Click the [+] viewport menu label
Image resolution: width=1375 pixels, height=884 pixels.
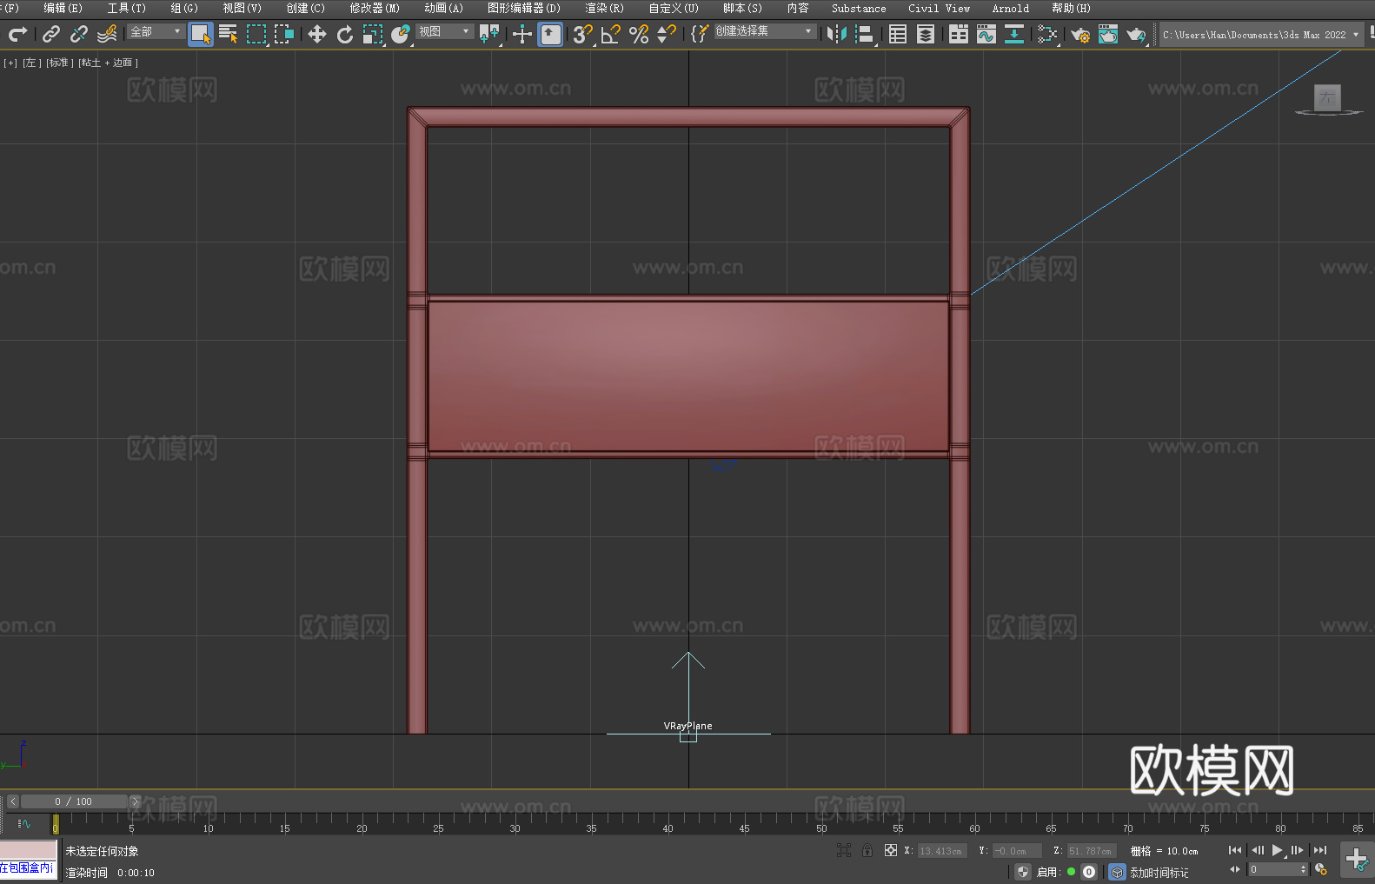coord(10,63)
